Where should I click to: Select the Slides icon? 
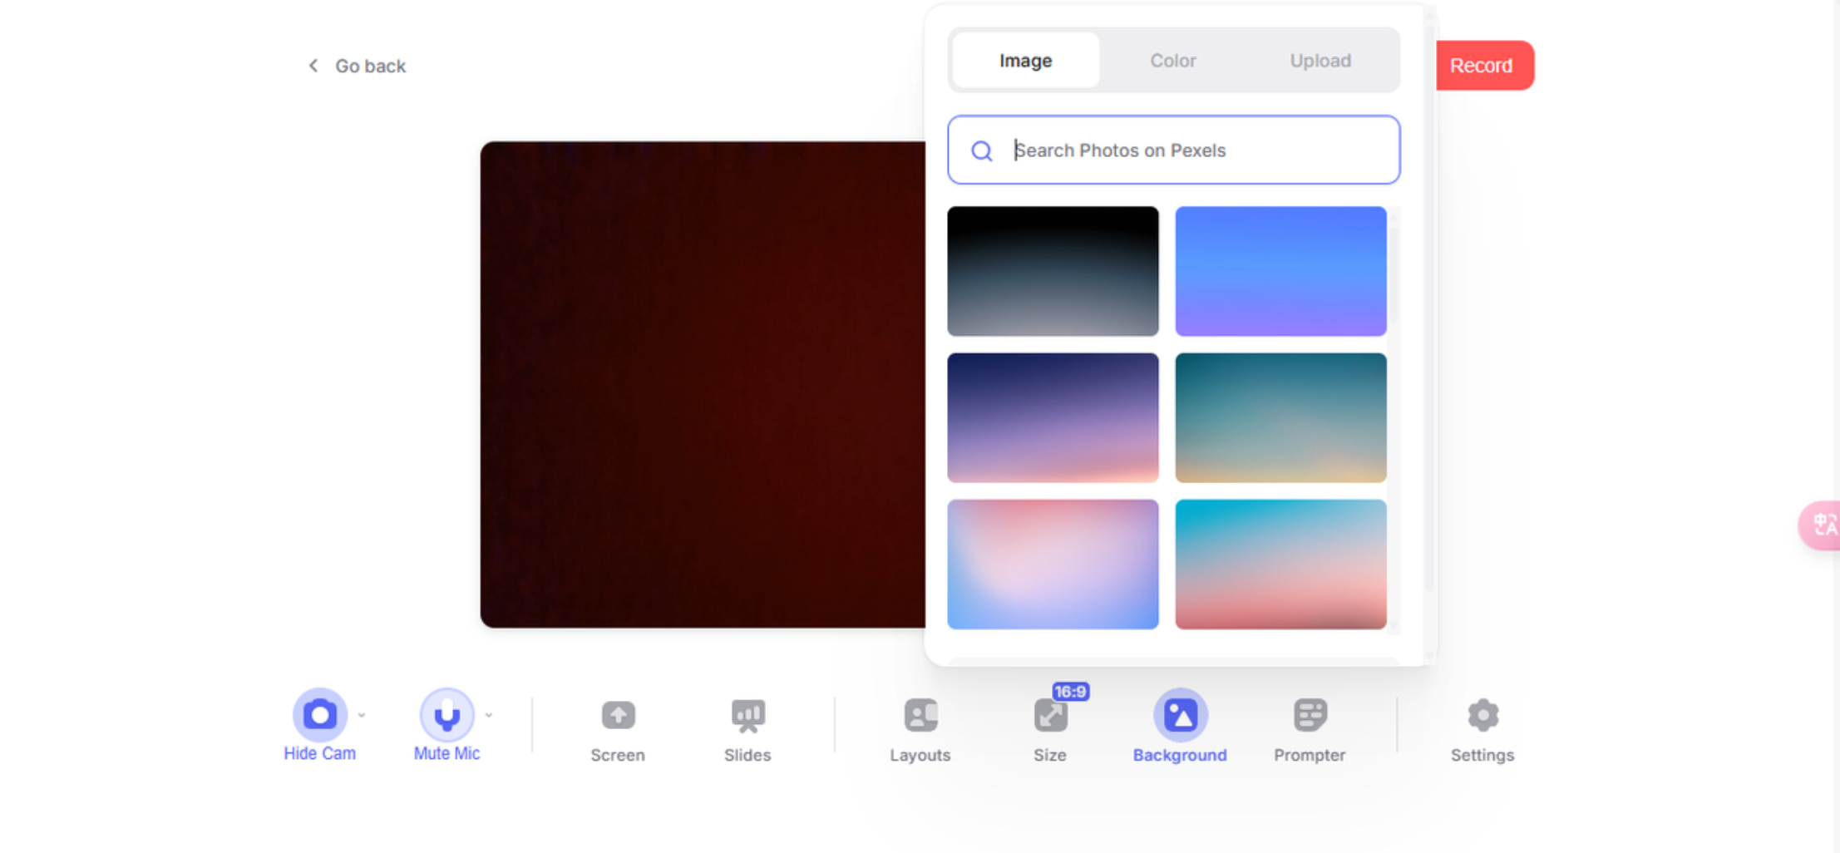pos(747,715)
